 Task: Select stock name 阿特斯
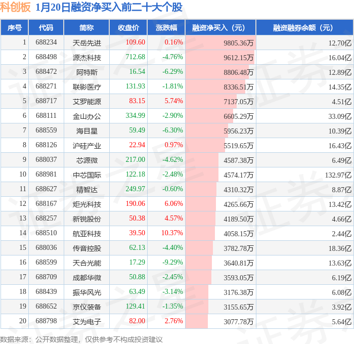[x=86, y=72]
